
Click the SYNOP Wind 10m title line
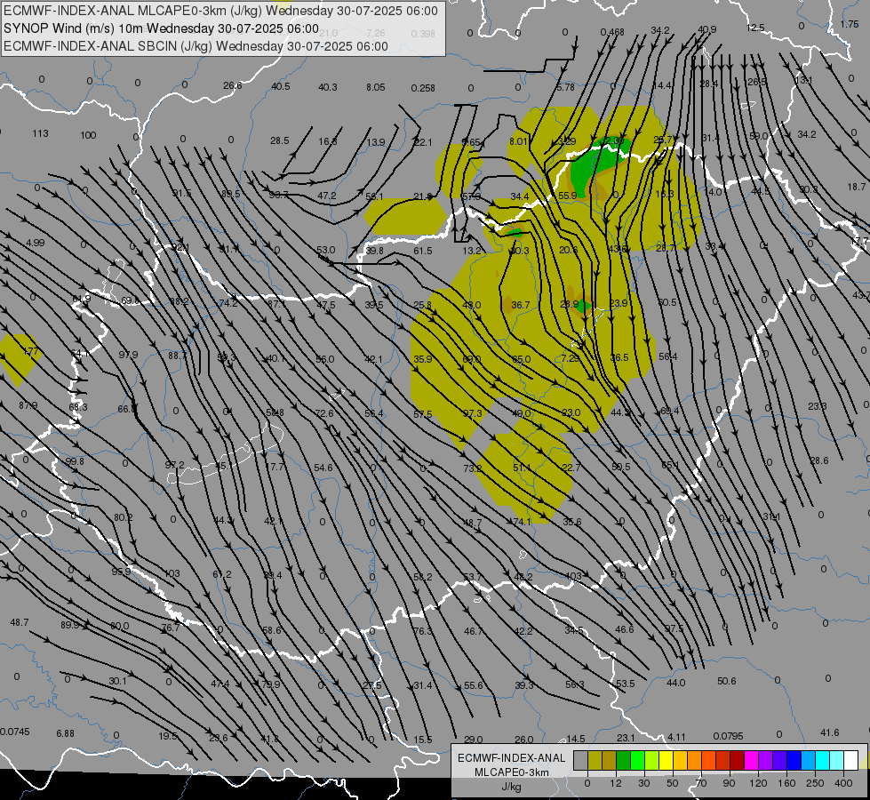click(x=161, y=28)
